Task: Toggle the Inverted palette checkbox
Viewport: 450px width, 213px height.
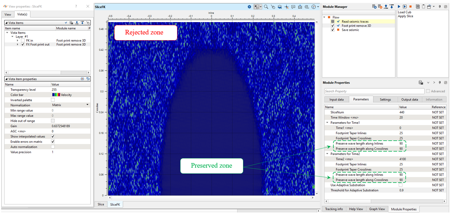Action: pos(53,100)
